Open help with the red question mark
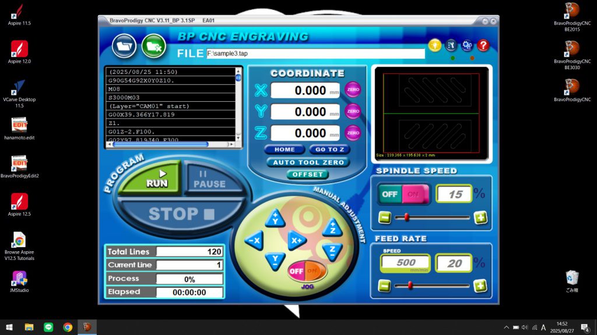This screenshot has width=597, height=335. 483,45
